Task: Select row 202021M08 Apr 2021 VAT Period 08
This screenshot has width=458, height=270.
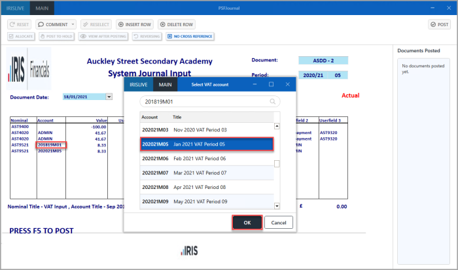Action: [x=207, y=187]
